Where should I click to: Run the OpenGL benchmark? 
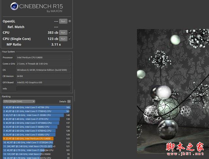tap(63, 21)
